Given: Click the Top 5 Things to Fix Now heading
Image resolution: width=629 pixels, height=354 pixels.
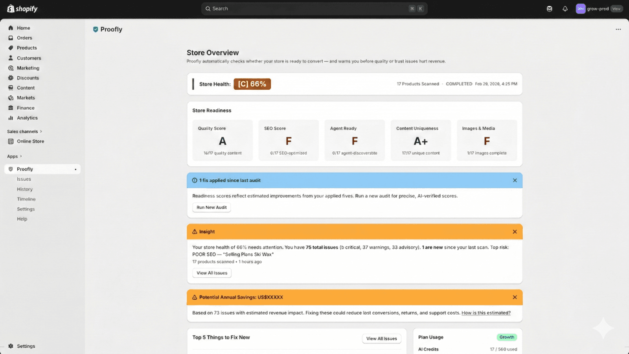Looking at the screenshot, I should pyautogui.click(x=221, y=337).
